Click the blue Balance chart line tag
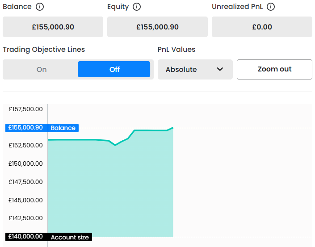 coord(63,128)
